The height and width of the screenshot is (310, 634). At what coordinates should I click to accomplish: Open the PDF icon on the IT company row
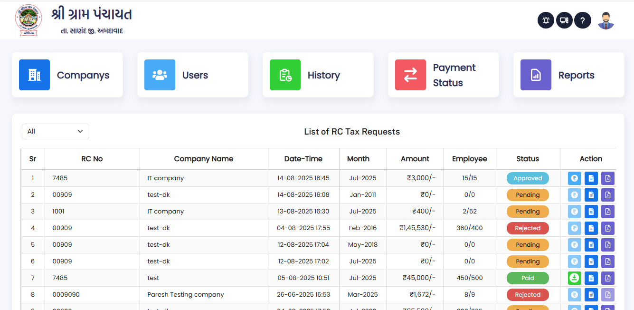607,178
